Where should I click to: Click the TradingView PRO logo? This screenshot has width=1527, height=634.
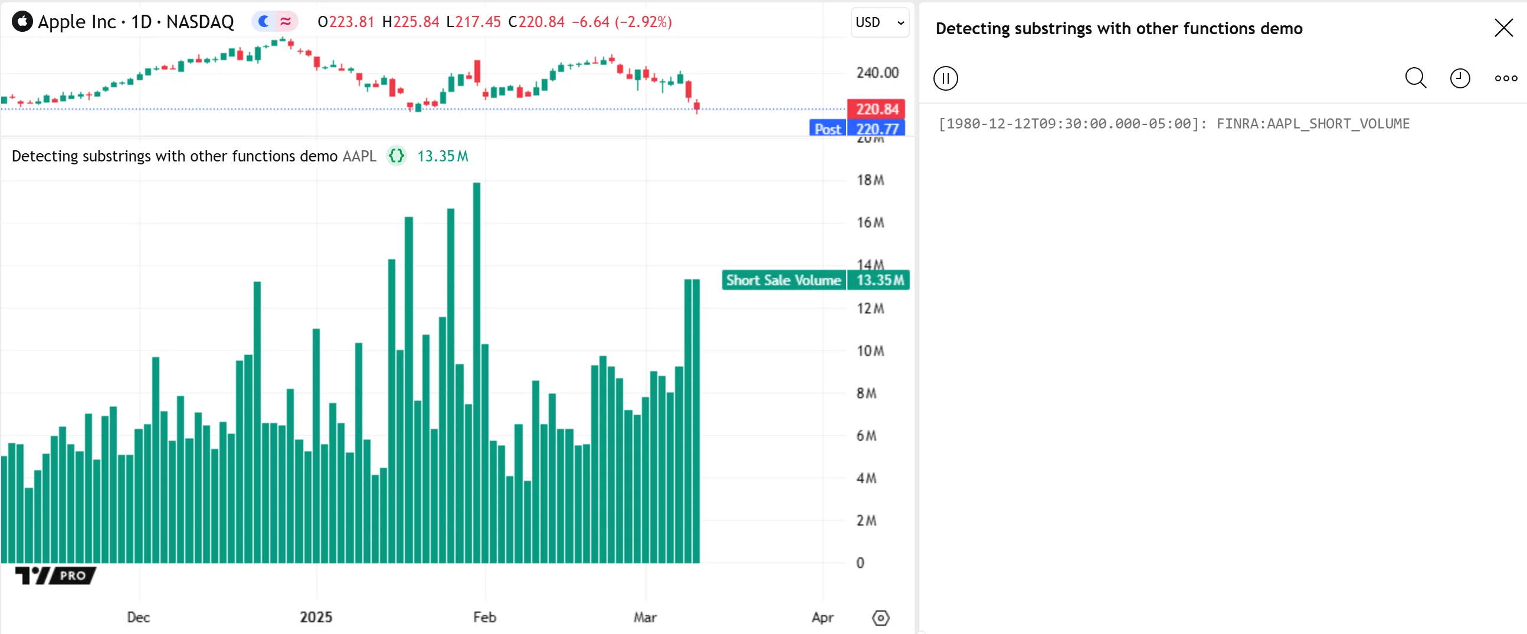click(55, 575)
